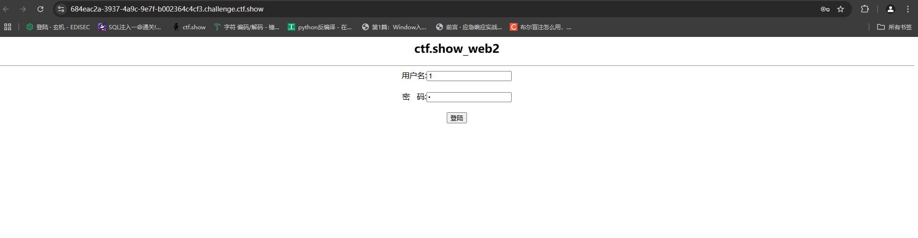
Task: Open the python反编译 bookmark
Action: (x=320, y=27)
